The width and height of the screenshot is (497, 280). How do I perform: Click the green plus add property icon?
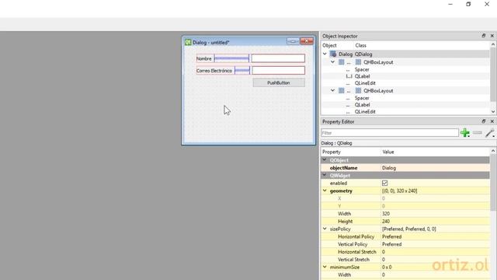[x=465, y=133]
